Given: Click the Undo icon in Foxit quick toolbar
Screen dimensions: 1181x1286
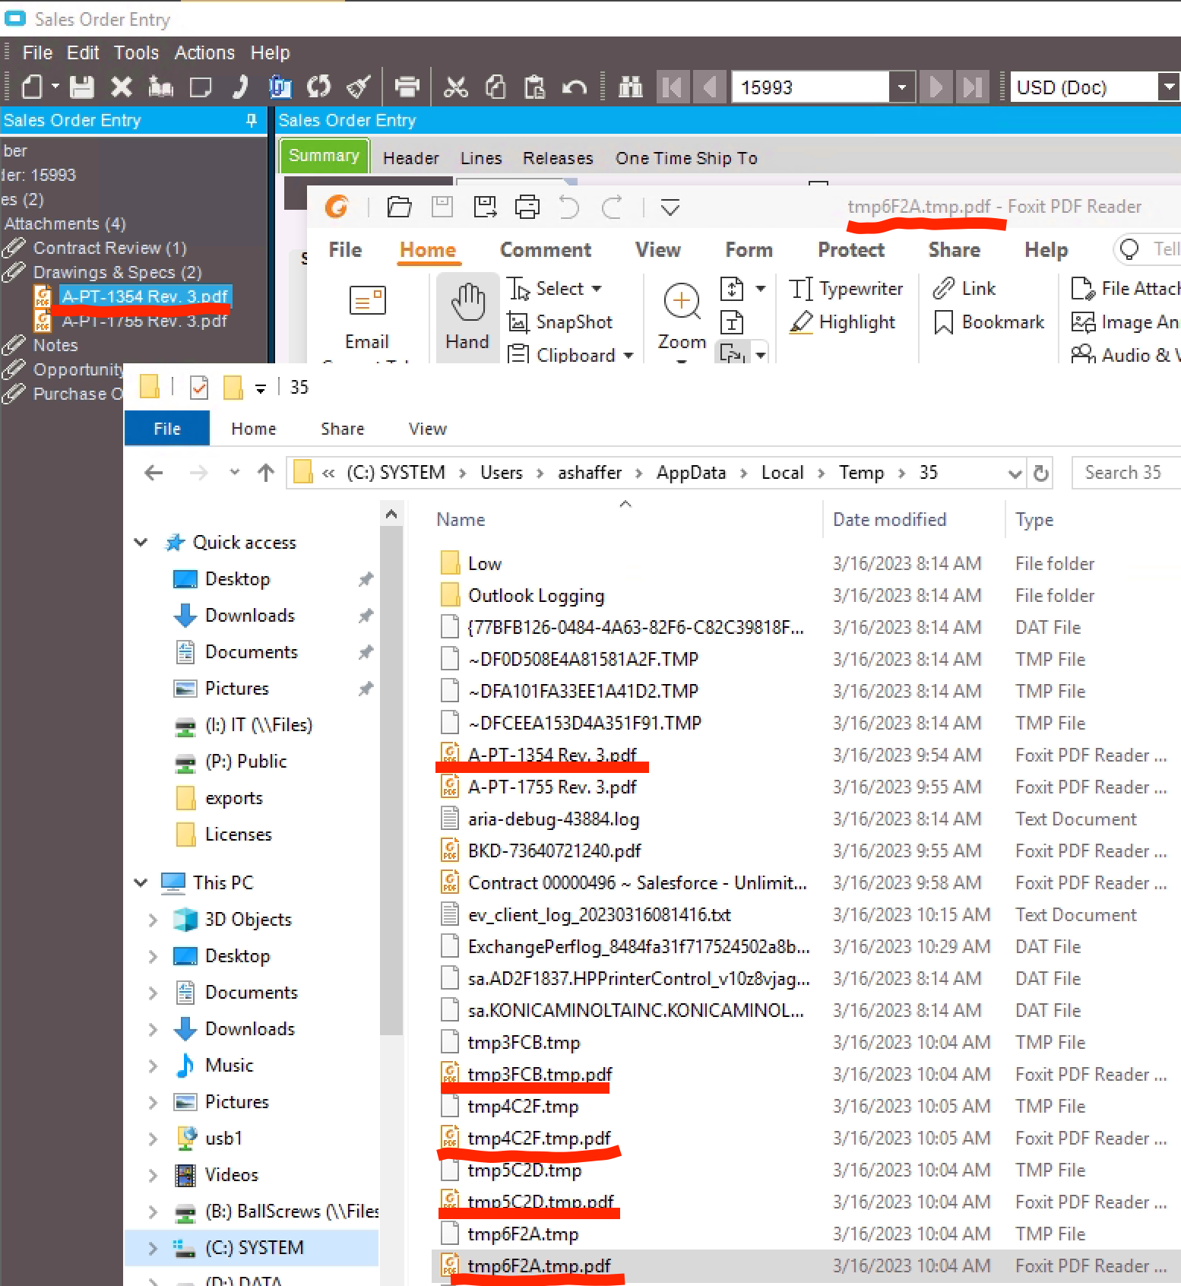Looking at the screenshot, I should point(568,207).
